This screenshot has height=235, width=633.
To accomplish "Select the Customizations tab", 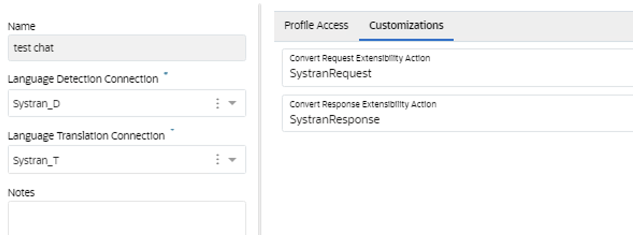I will (406, 25).
